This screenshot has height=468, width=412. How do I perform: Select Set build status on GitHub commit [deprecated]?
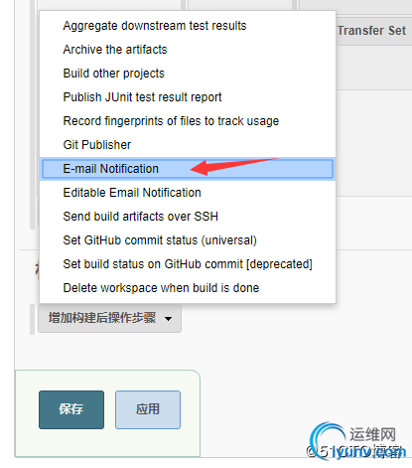(188, 264)
